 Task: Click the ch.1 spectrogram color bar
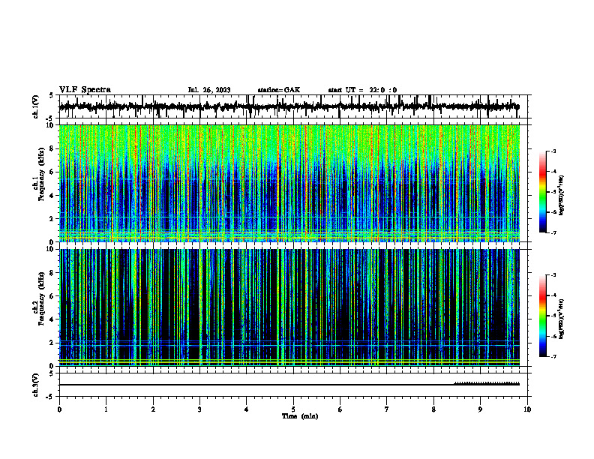543,192
